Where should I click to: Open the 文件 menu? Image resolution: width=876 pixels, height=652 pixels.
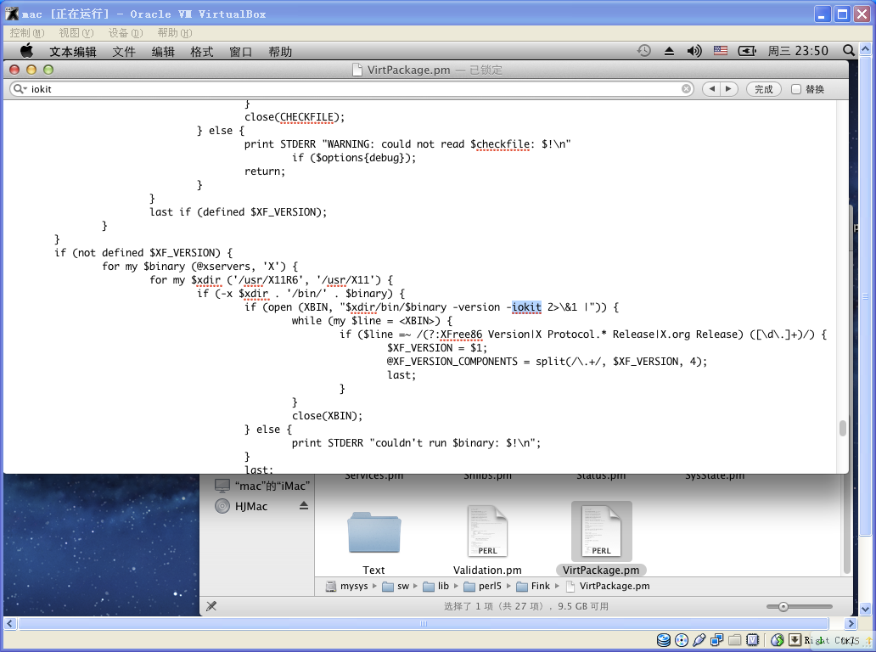tap(124, 52)
